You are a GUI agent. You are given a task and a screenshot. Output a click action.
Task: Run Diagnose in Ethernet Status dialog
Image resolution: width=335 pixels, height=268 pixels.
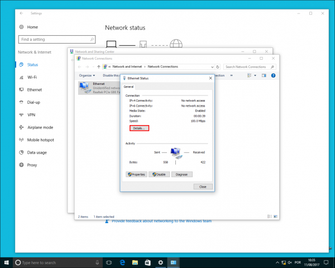tap(182, 174)
